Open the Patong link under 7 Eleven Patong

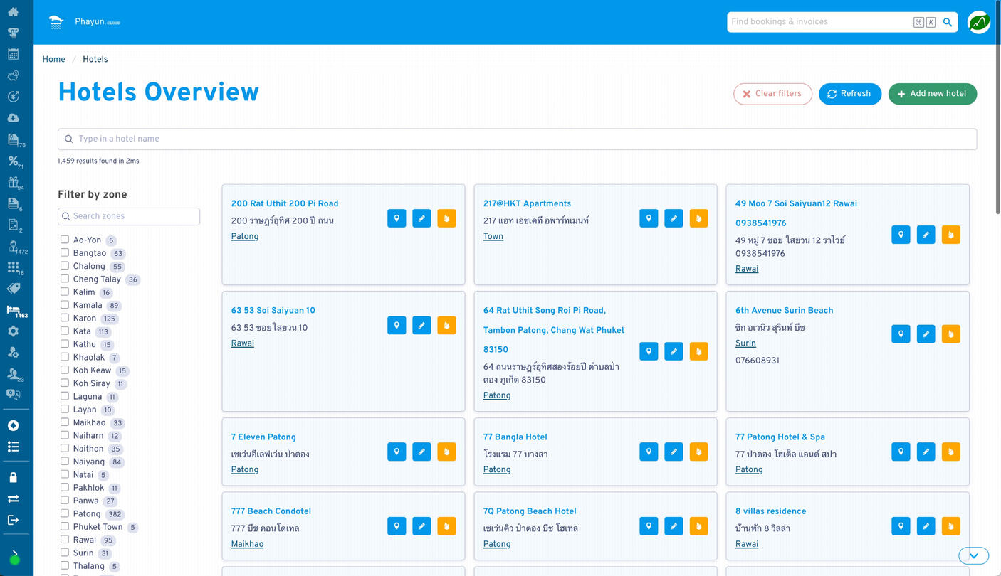coord(245,469)
